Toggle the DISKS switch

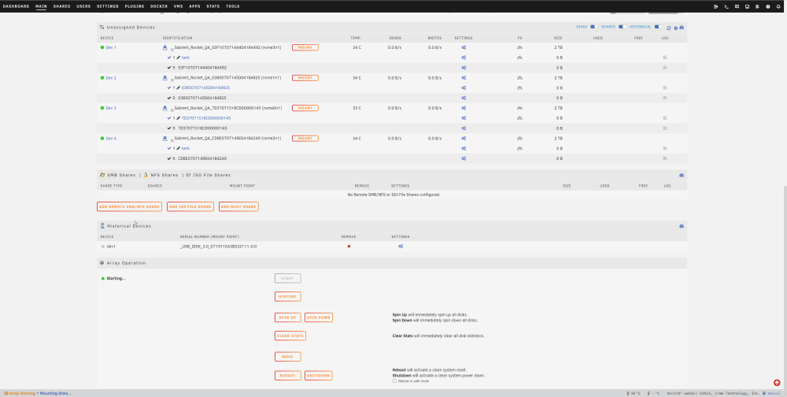[594, 27]
